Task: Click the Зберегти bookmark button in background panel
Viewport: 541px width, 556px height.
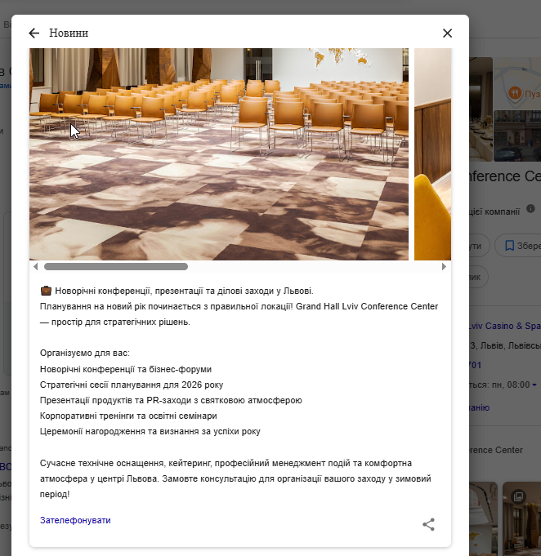Action: click(x=518, y=246)
